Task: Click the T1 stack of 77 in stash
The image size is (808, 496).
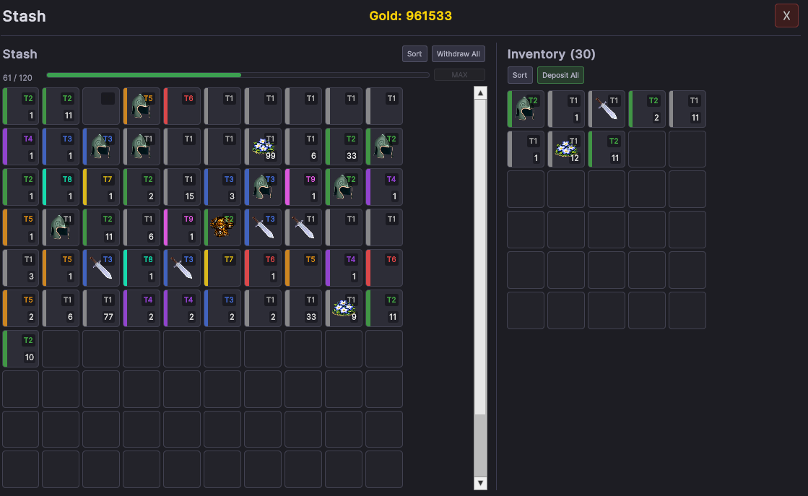Action: tap(101, 308)
